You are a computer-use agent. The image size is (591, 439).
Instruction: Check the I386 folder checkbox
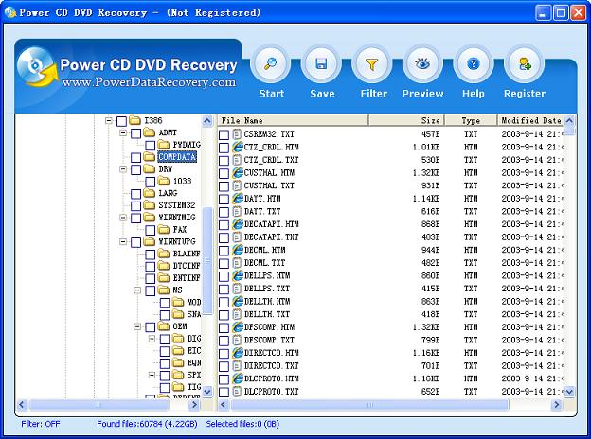121,121
